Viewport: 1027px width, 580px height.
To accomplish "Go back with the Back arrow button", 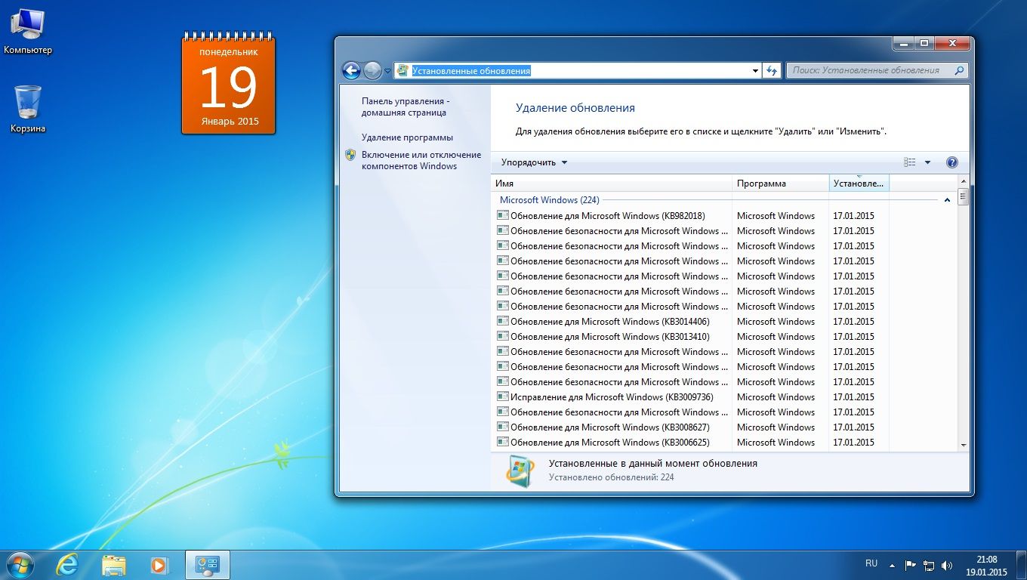I will (351, 70).
